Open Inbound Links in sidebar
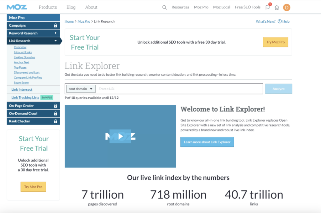 click(23, 52)
